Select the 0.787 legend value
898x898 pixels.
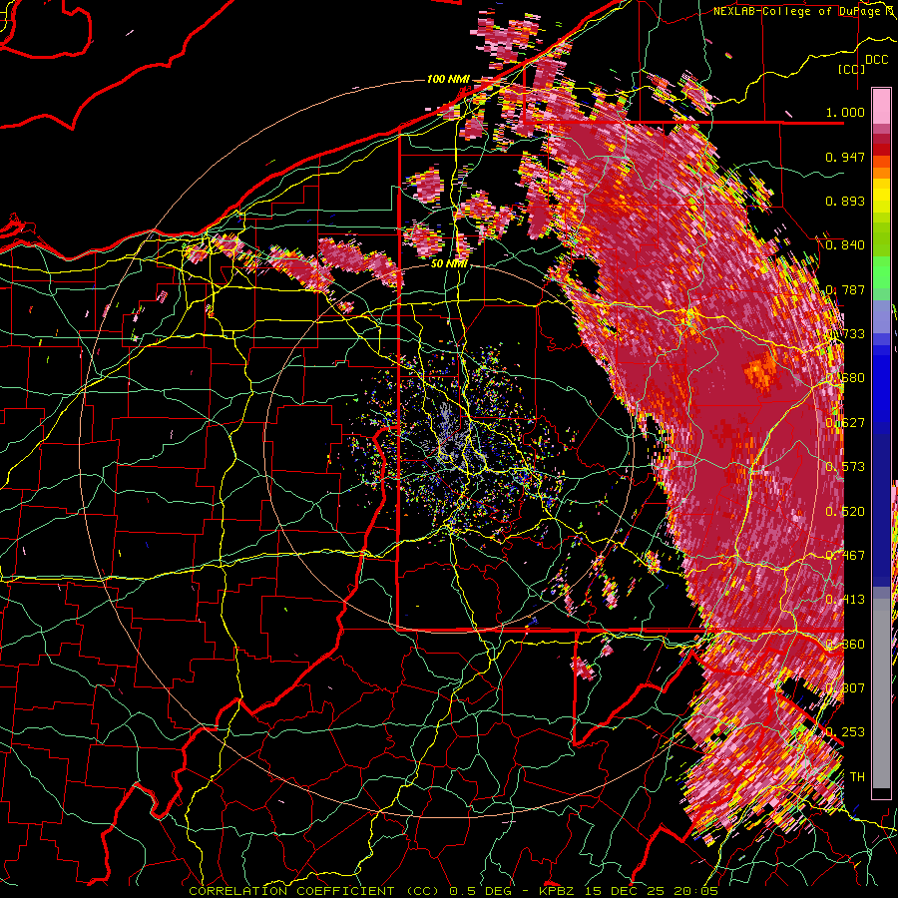coord(845,289)
